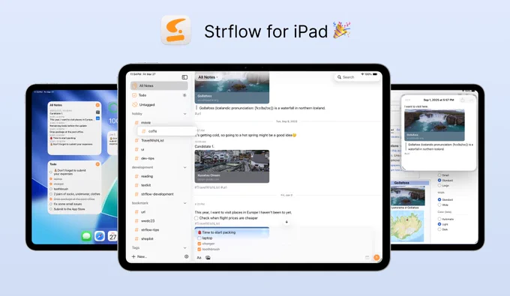Check 'Don't forget to submit your expenses' in widget
Screen dimensions: 510x296
(x=51, y=172)
